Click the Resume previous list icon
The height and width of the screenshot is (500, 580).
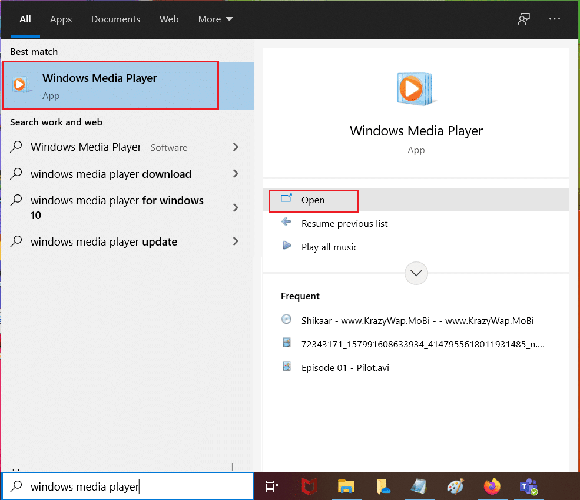click(287, 223)
